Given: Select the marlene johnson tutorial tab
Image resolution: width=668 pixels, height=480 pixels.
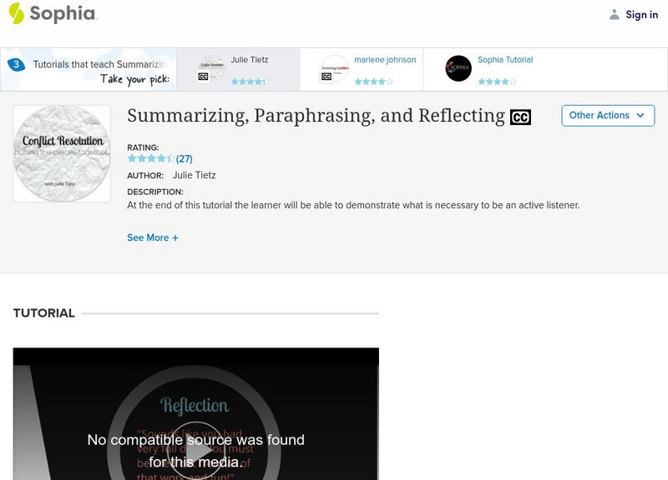Looking at the screenshot, I should [x=362, y=69].
